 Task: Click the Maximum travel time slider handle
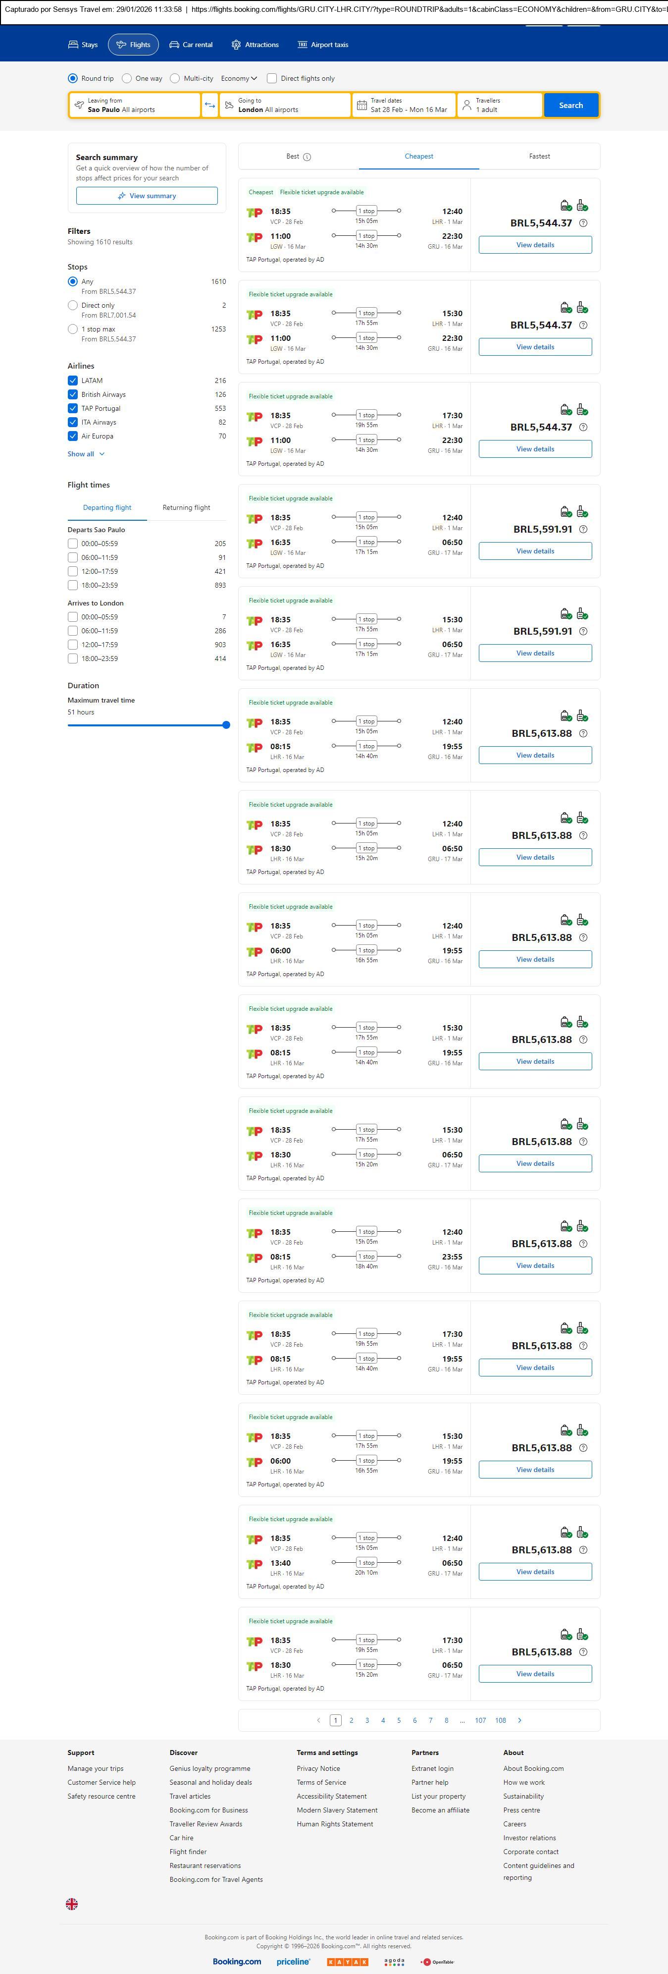tap(226, 725)
